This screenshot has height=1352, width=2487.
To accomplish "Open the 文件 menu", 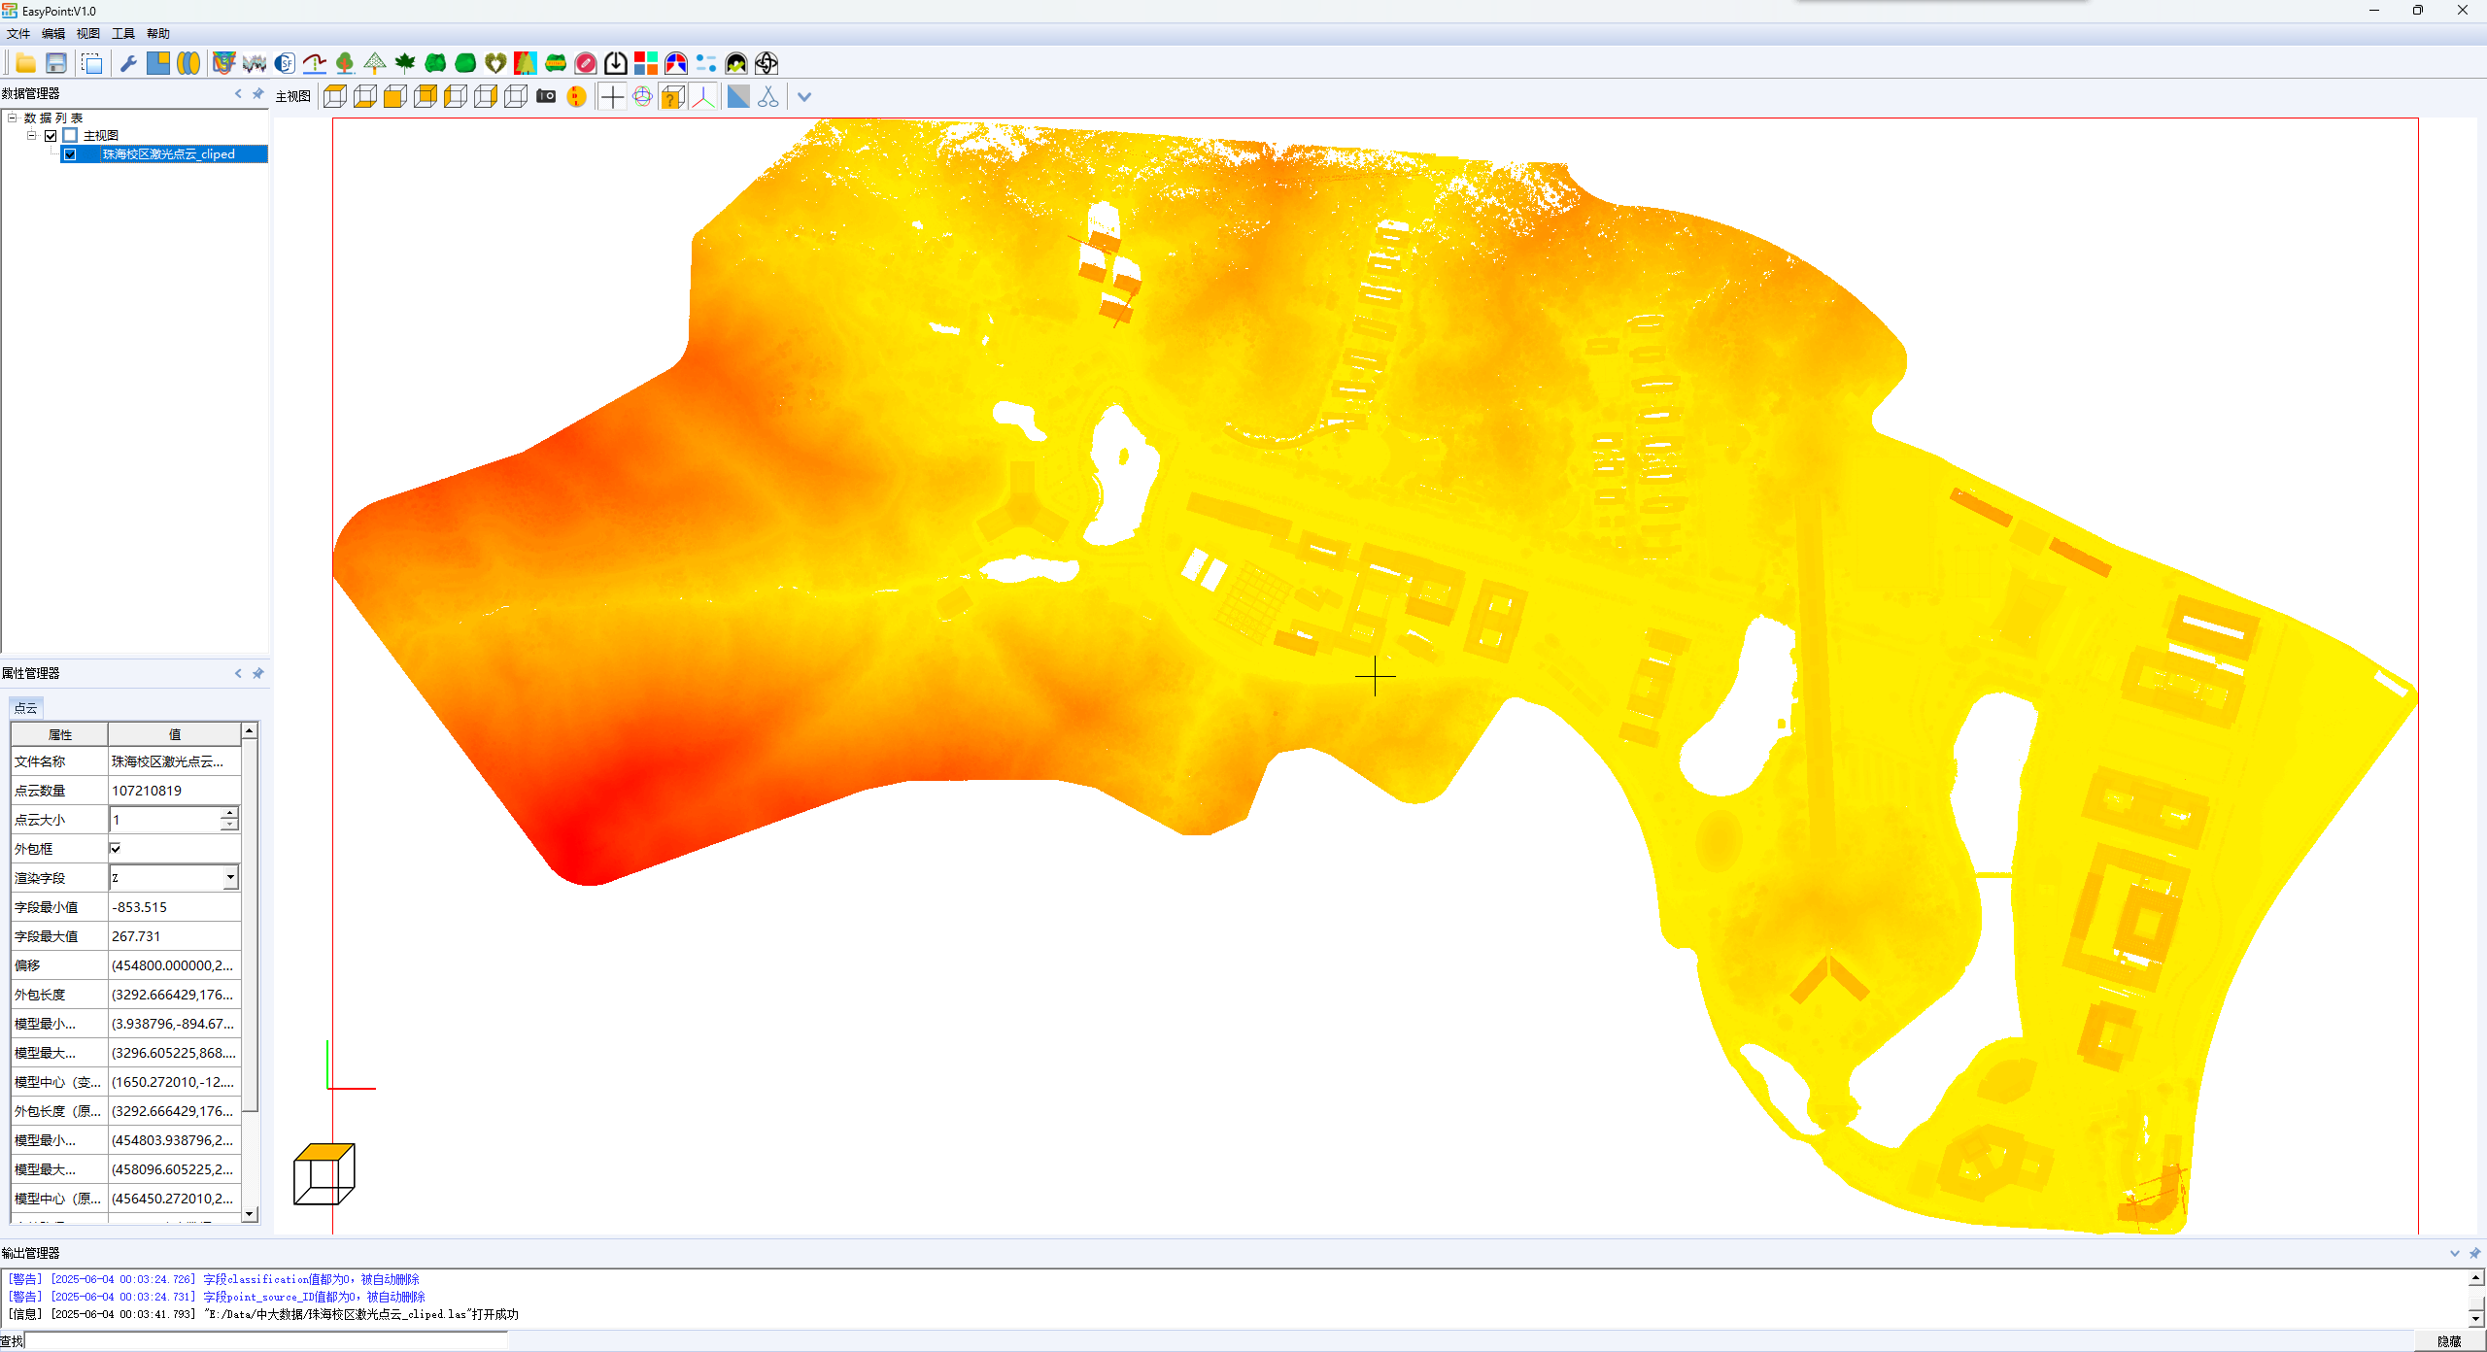I will click(18, 34).
